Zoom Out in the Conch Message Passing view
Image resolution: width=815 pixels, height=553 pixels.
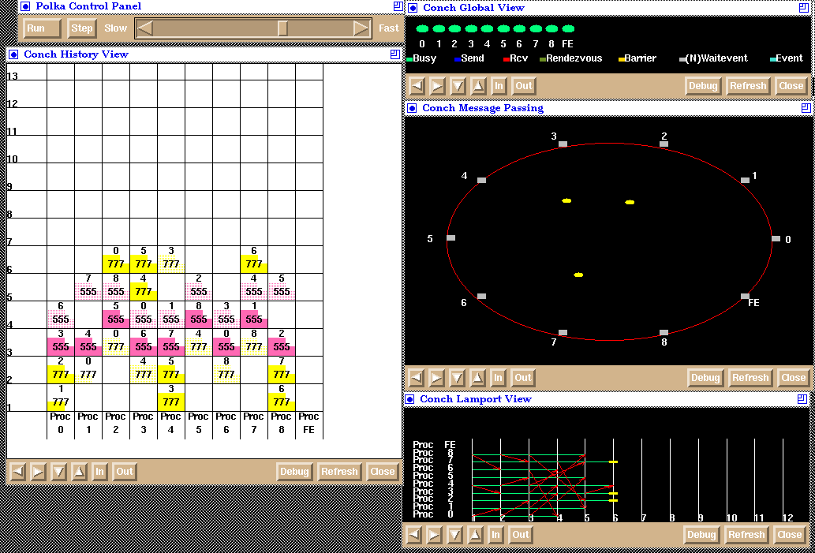click(522, 378)
